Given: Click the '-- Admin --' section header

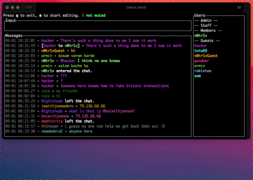Looking at the screenshot, I should tap(206, 20).
